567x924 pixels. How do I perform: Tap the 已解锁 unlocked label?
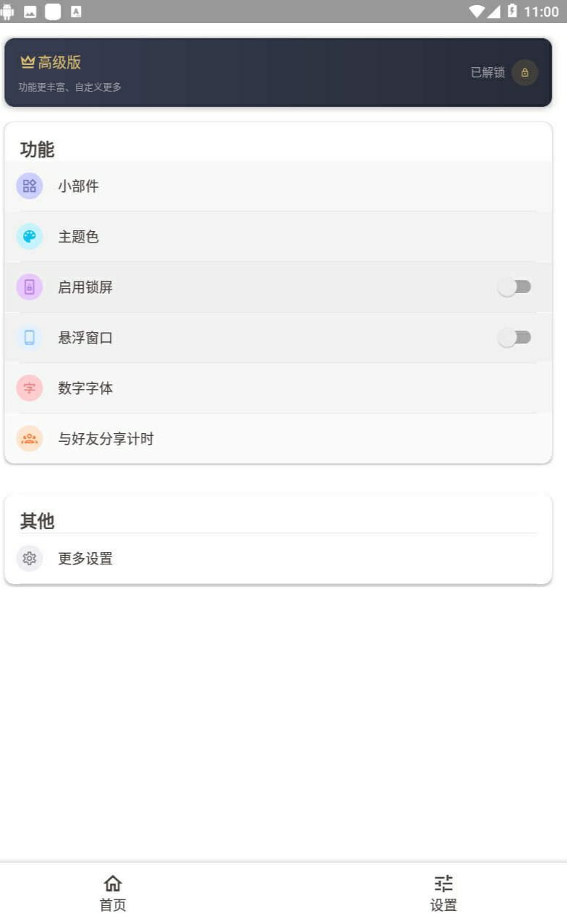coord(488,73)
